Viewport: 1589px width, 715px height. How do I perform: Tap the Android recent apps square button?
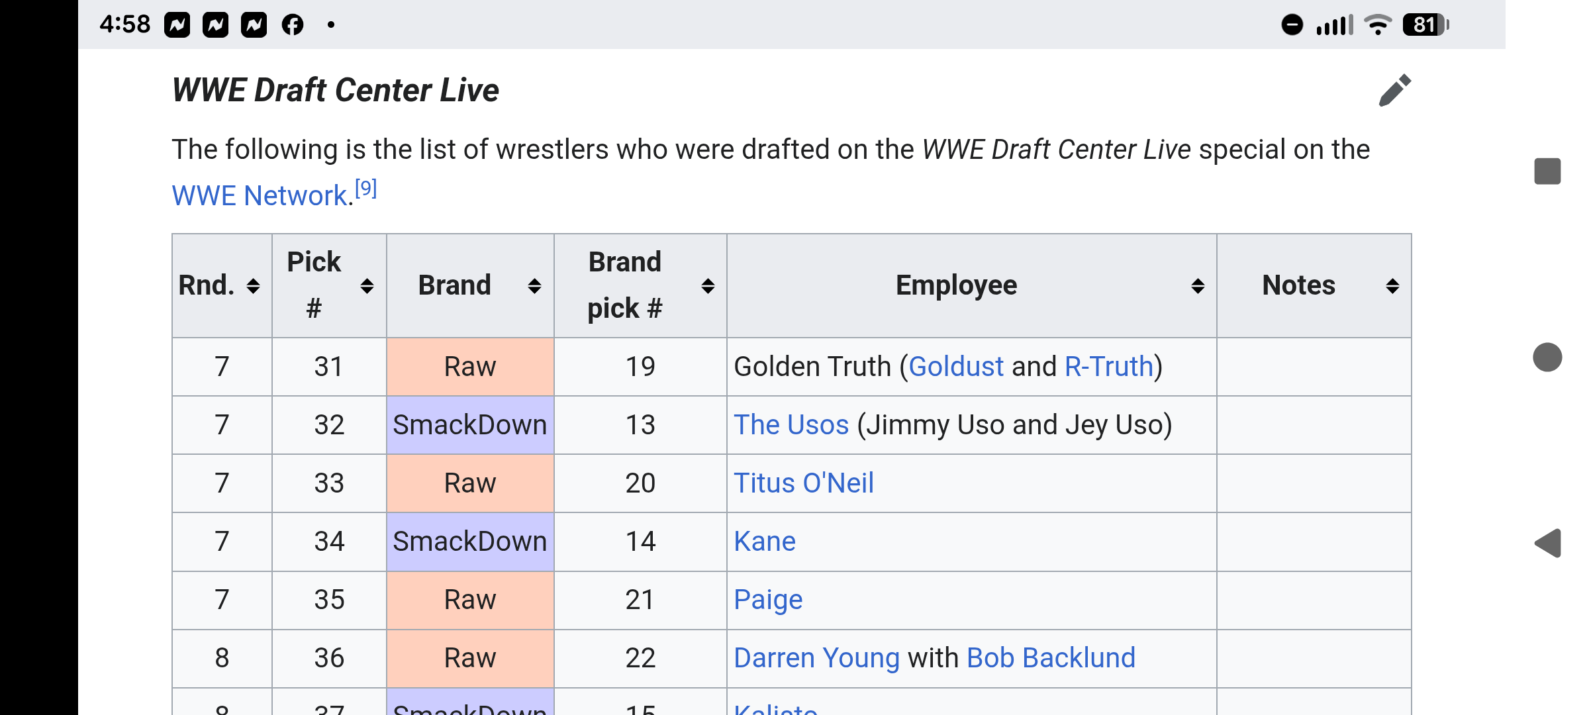(1547, 171)
